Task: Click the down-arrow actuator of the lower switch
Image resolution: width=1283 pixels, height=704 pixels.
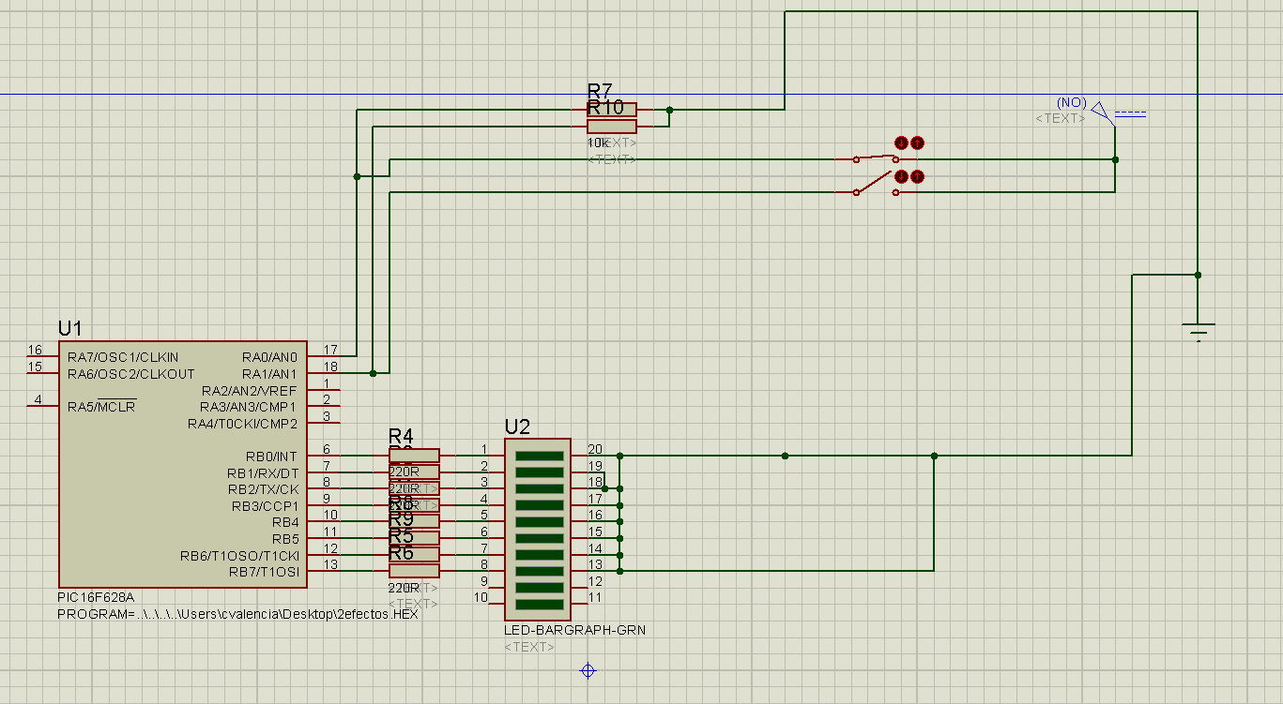Action: pos(901,176)
